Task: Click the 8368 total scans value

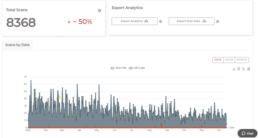Action: [21, 22]
